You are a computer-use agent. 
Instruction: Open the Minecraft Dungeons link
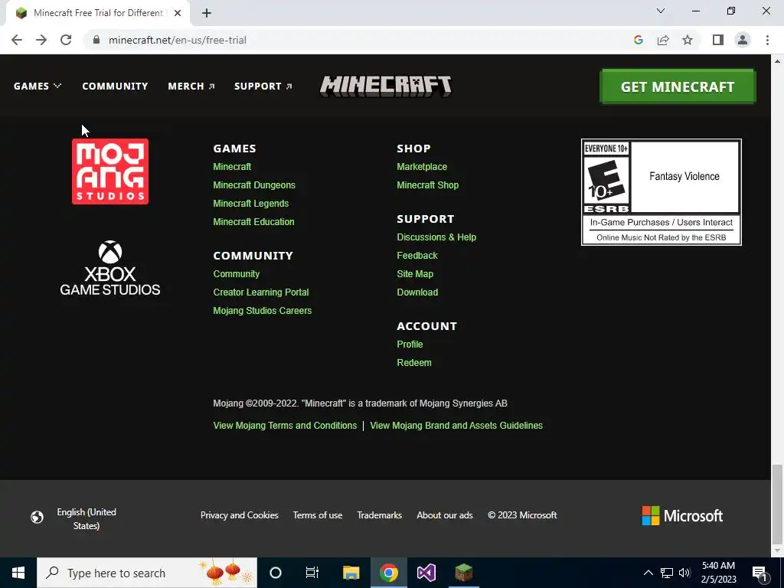254,185
